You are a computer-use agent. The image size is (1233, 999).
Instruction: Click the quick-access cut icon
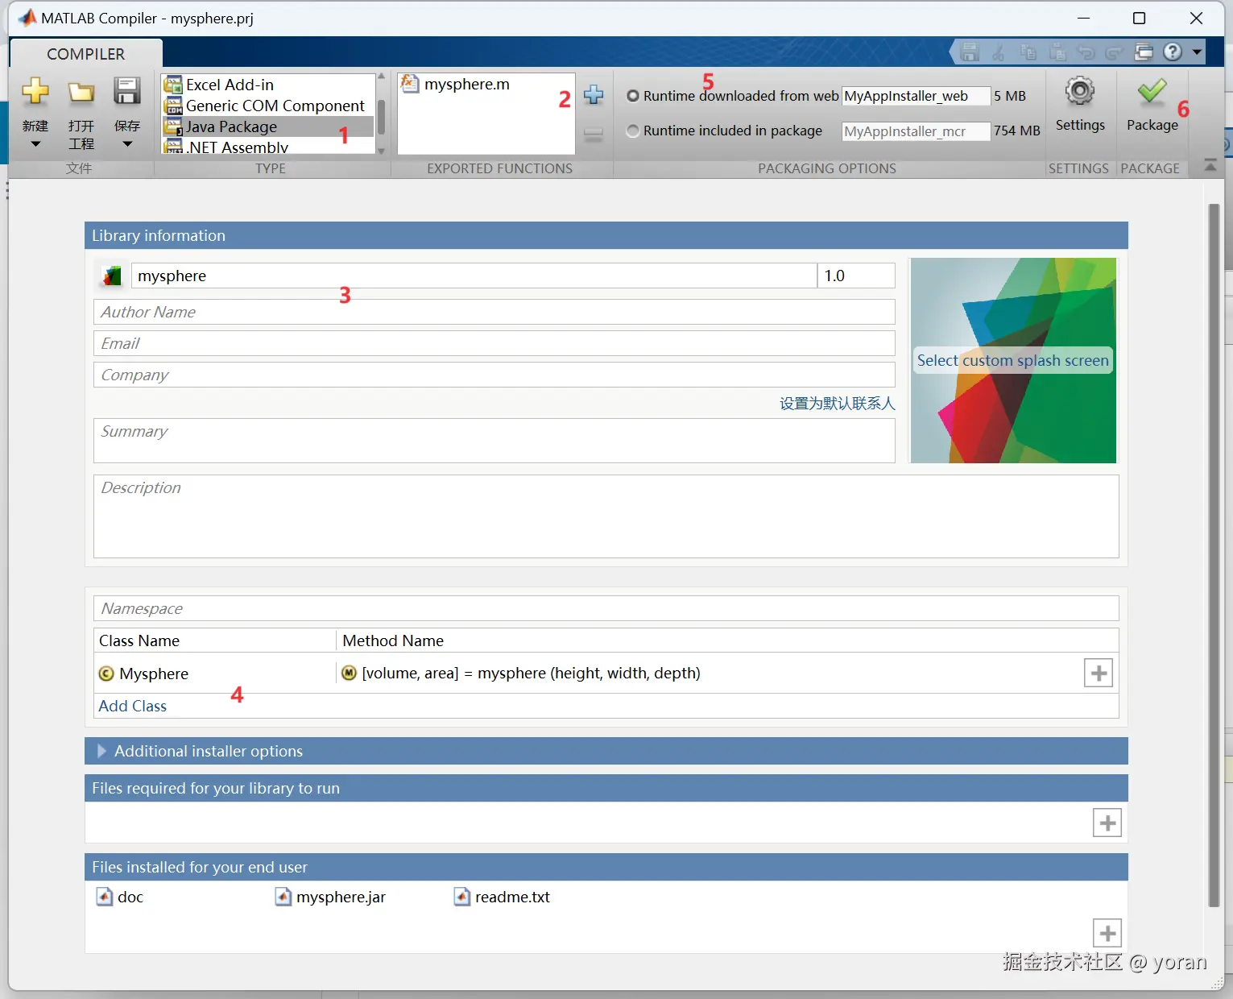(x=999, y=52)
